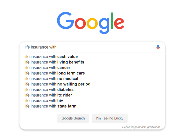The width and height of the screenshot is (185, 139).
Task: Select suggestion 'life insurance with cash value'
Action: coord(92,57)
